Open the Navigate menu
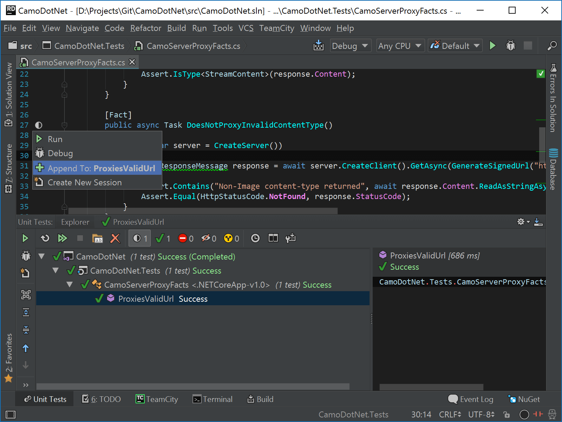Viewport: 562px width, 422px height. (82, 28)
